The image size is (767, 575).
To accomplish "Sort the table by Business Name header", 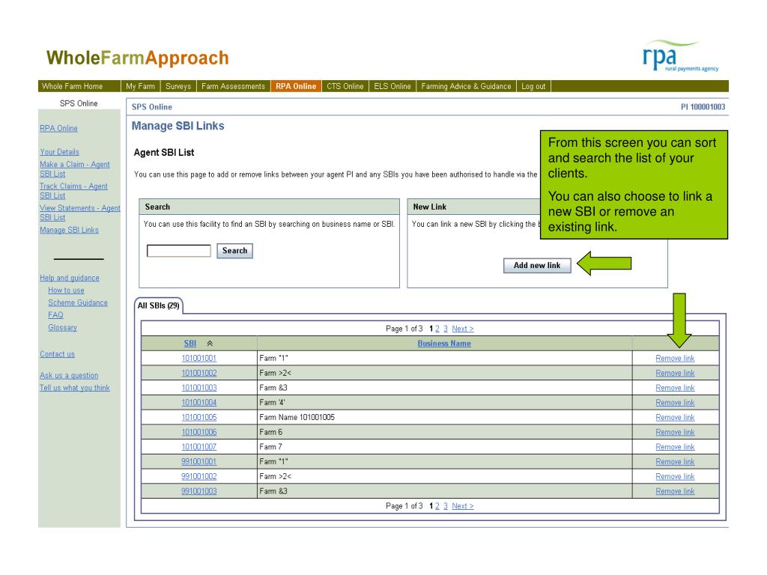I will click(x=444, y=343).
